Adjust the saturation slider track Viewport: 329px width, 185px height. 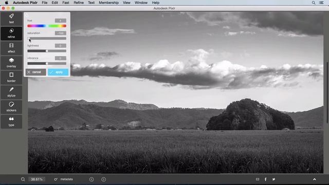click(47, 39)
